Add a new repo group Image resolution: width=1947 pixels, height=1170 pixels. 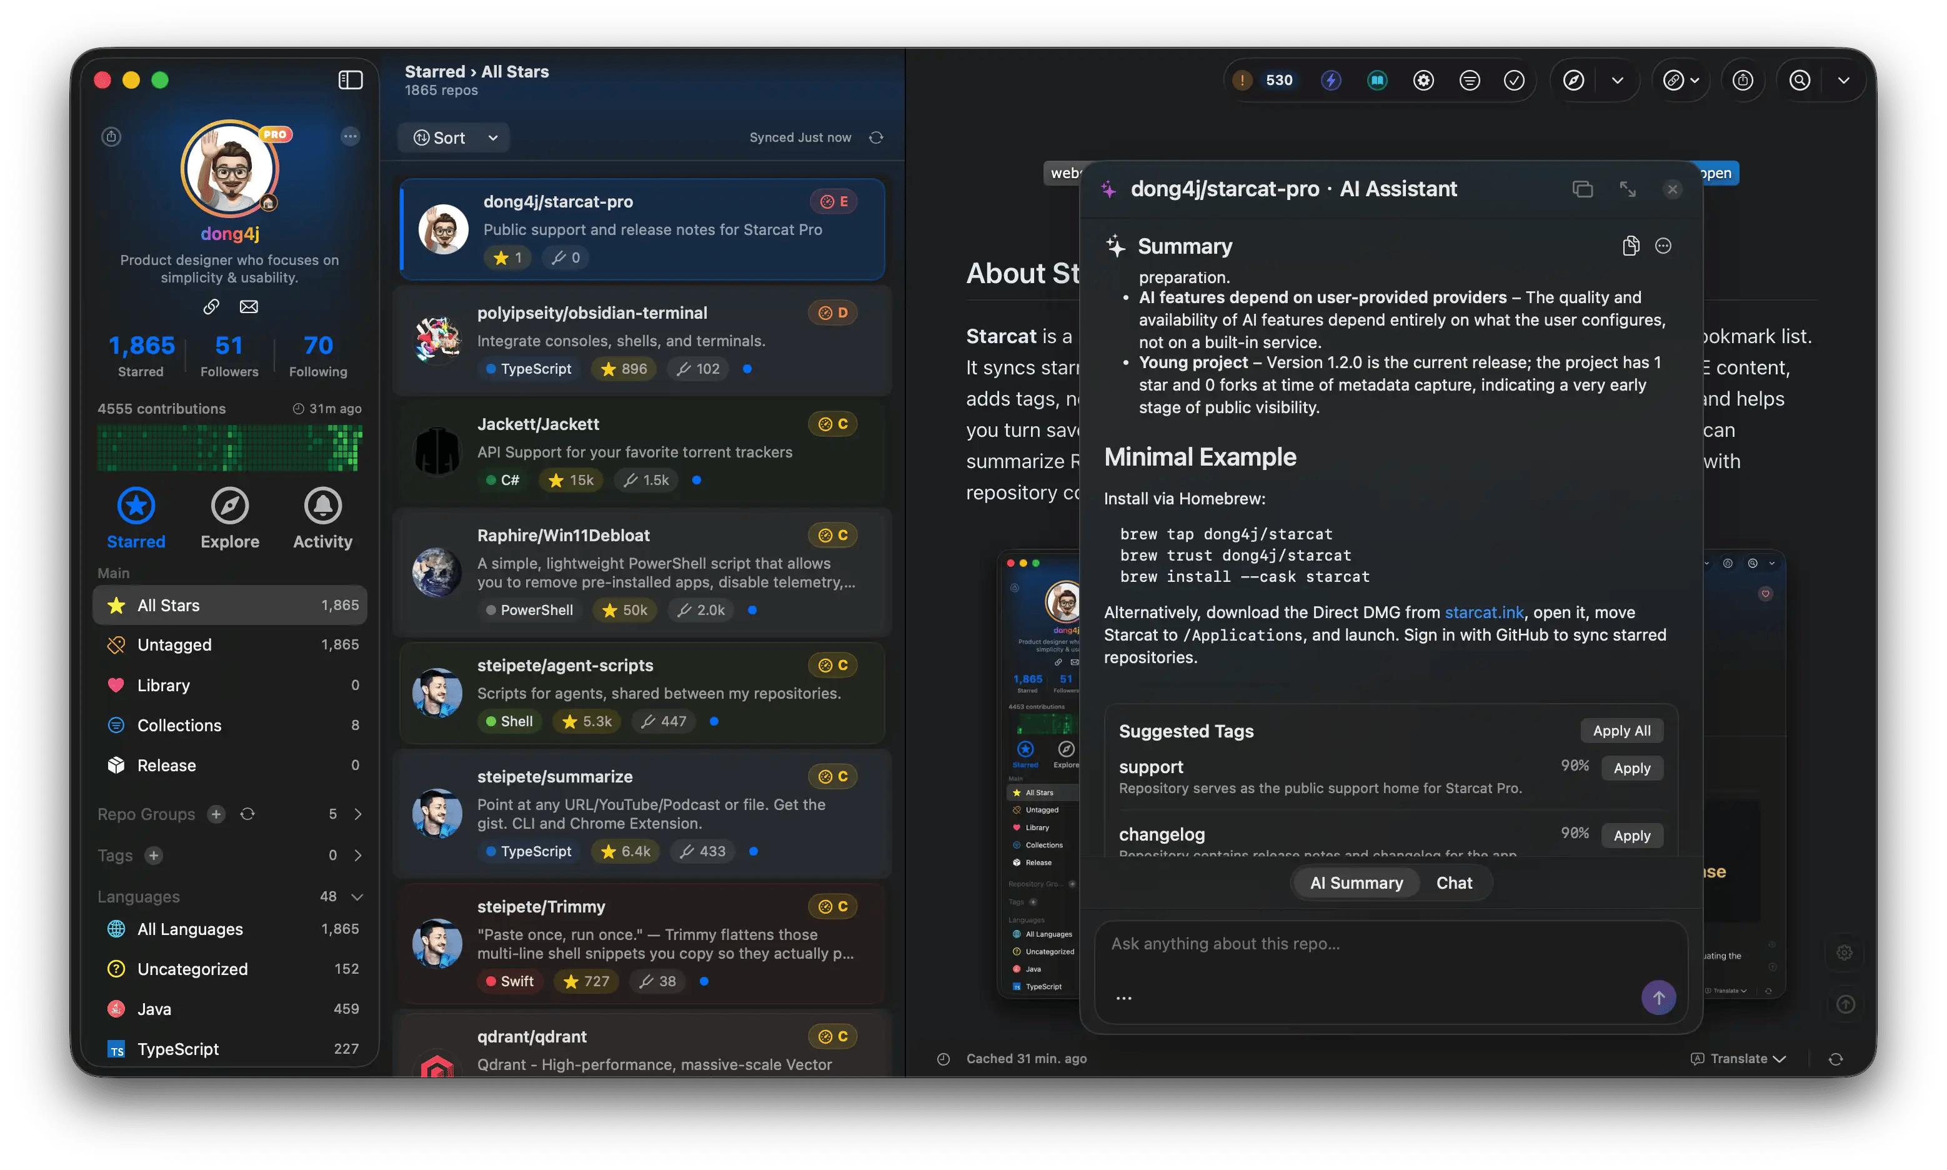click(216, 814)
